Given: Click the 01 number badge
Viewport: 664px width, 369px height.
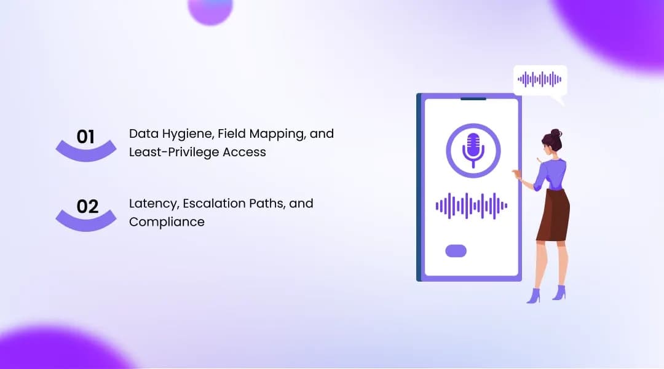Looking at the screenshot, I should tap(86, 145).
